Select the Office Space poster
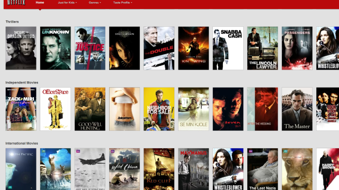 [55, 109]
